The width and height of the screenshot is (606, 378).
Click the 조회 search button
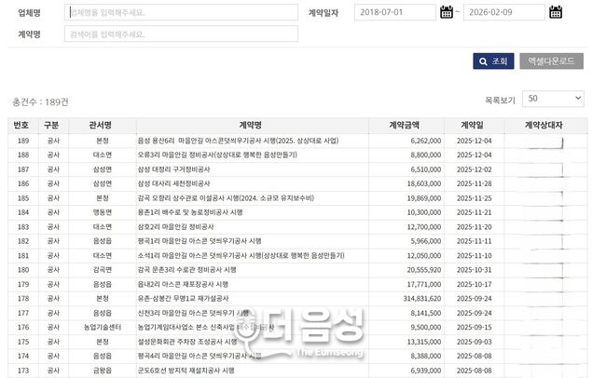[x=493, y=61]
